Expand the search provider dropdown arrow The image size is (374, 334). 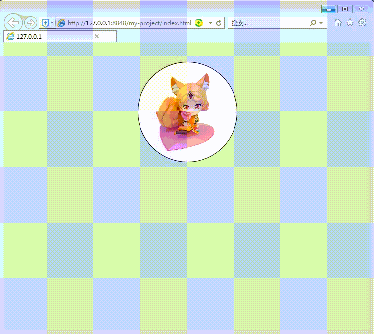(321, 23)
